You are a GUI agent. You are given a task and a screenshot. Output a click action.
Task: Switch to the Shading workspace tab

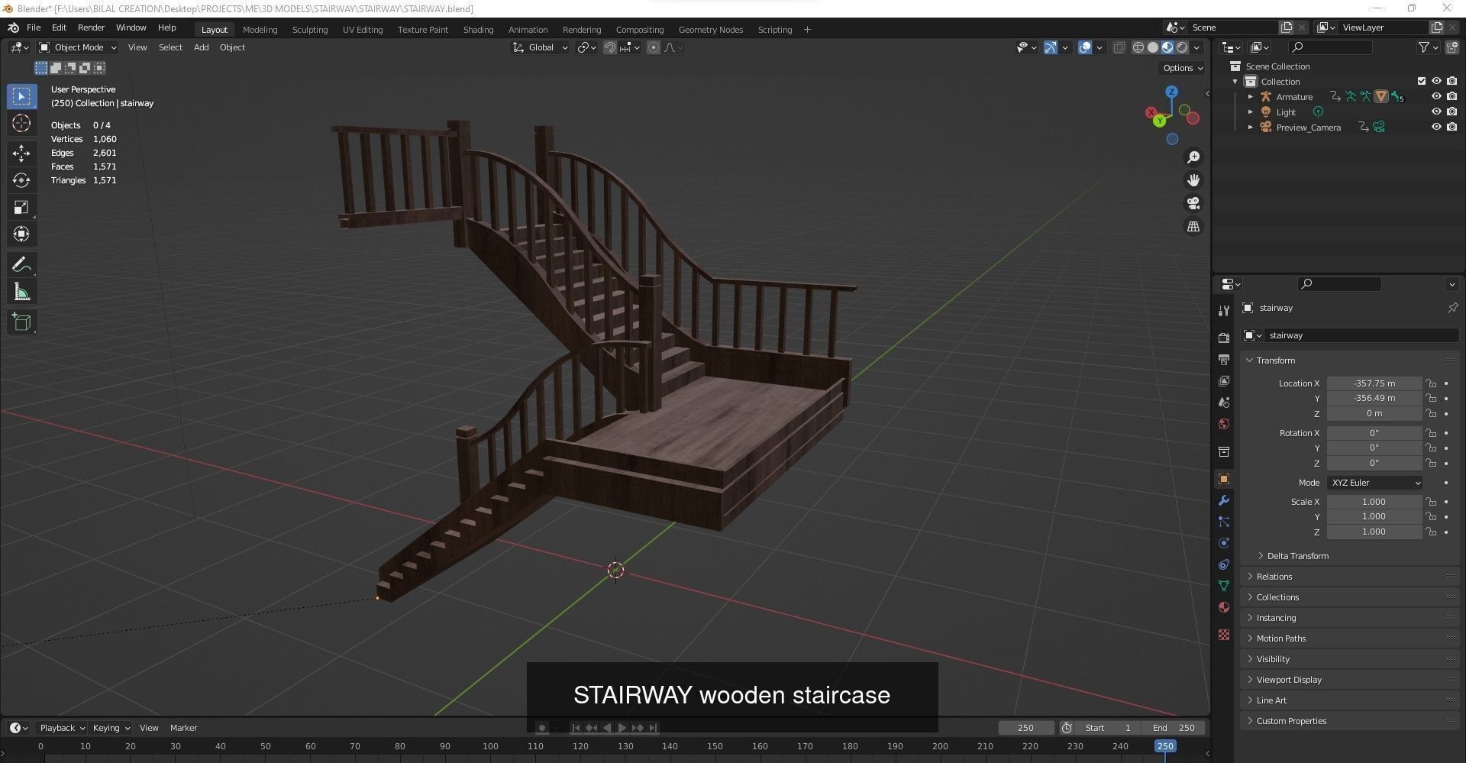478,30
